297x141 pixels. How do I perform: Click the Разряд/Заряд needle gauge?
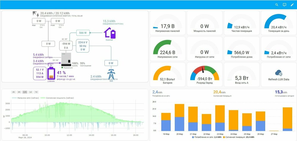click(x=205, y=75)
